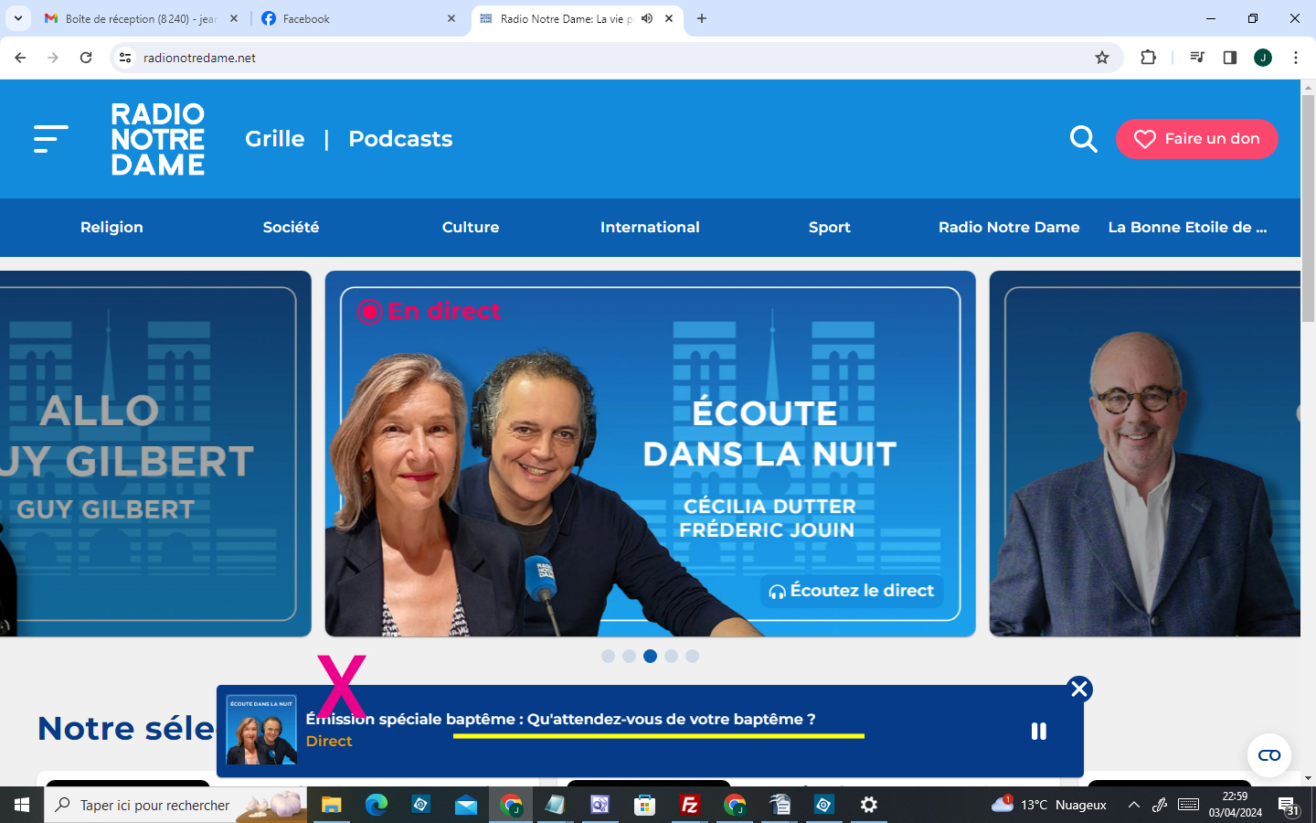Launch Microsoft Edge from the taskbar
1316x823 pixels.
coord(376,805)
